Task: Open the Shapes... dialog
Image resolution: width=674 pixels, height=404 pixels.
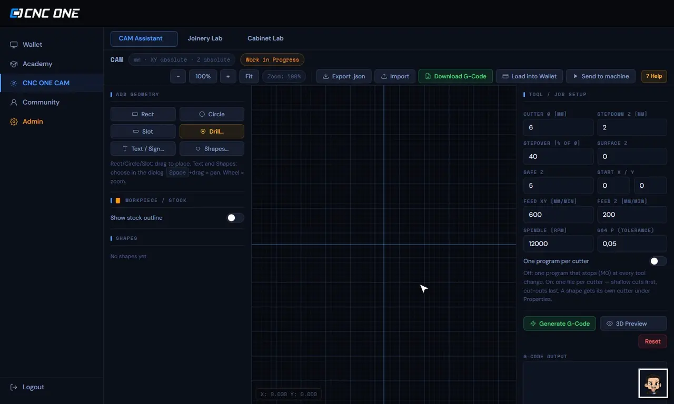Action: [x=212, y=149]
